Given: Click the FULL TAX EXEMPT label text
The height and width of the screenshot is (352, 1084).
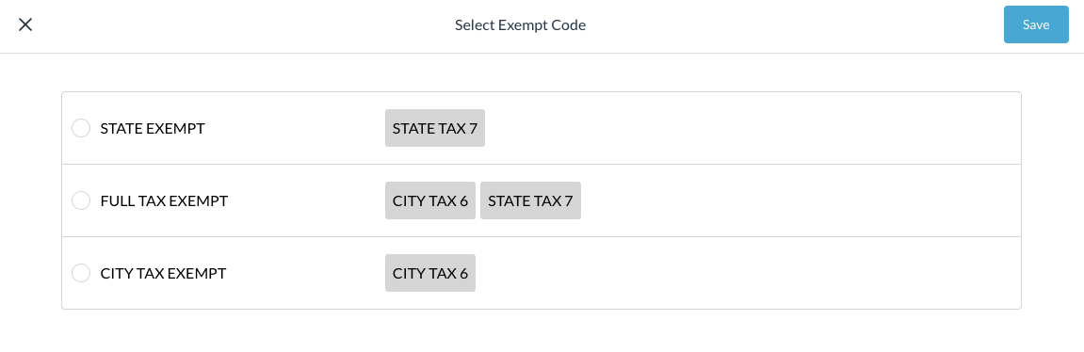Looking at the screenshot, I should (164, 201).
